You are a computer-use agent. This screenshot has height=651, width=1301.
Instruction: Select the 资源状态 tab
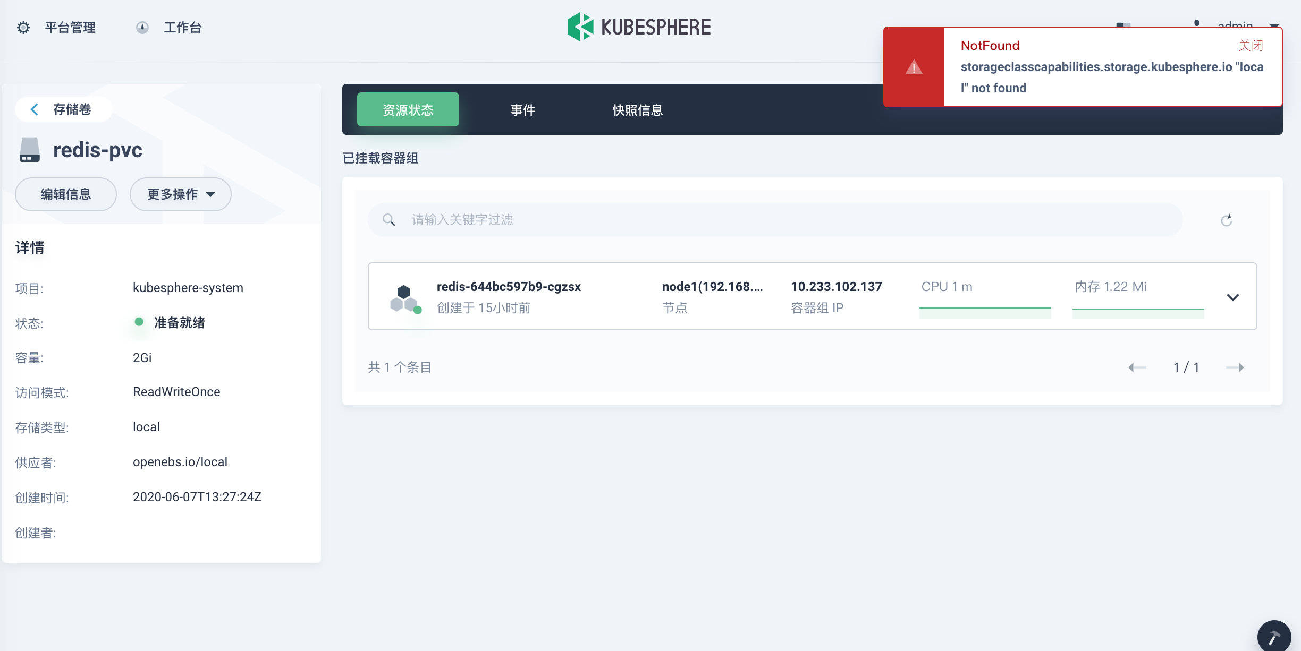(x=408, y=109)
